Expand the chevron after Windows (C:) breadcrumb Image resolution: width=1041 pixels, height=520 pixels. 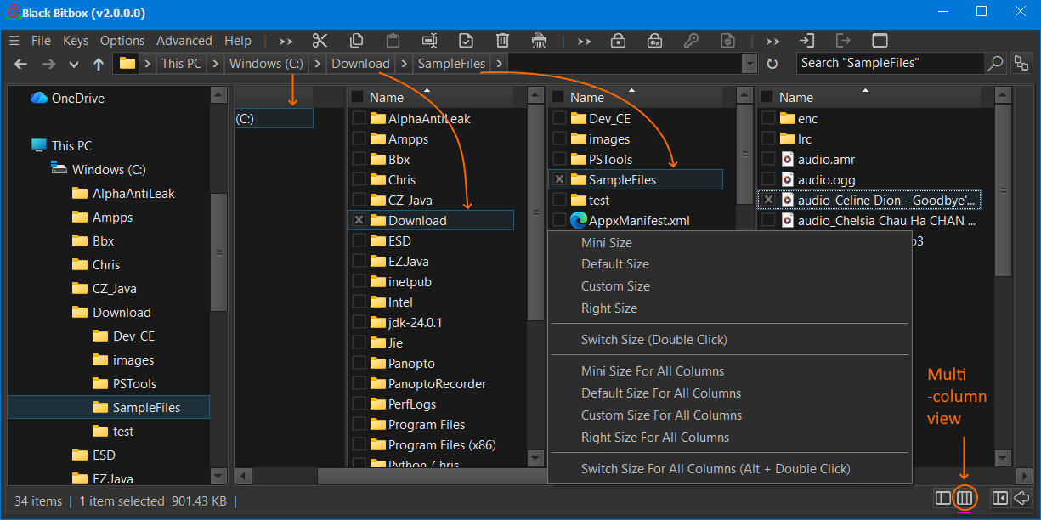pos(316,64)
